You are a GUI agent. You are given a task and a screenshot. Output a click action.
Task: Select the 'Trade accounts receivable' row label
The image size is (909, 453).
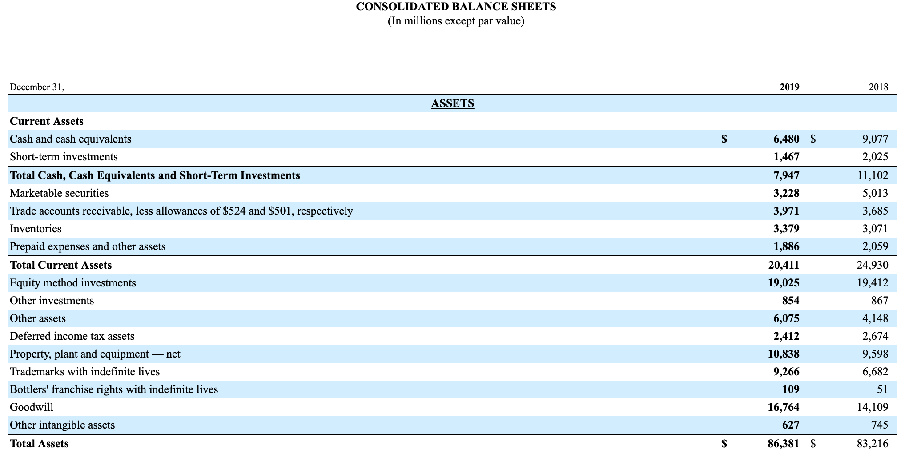point(181,211)
